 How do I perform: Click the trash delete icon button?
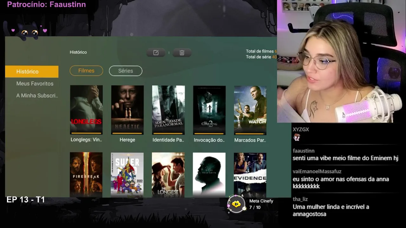click(182, 53)
